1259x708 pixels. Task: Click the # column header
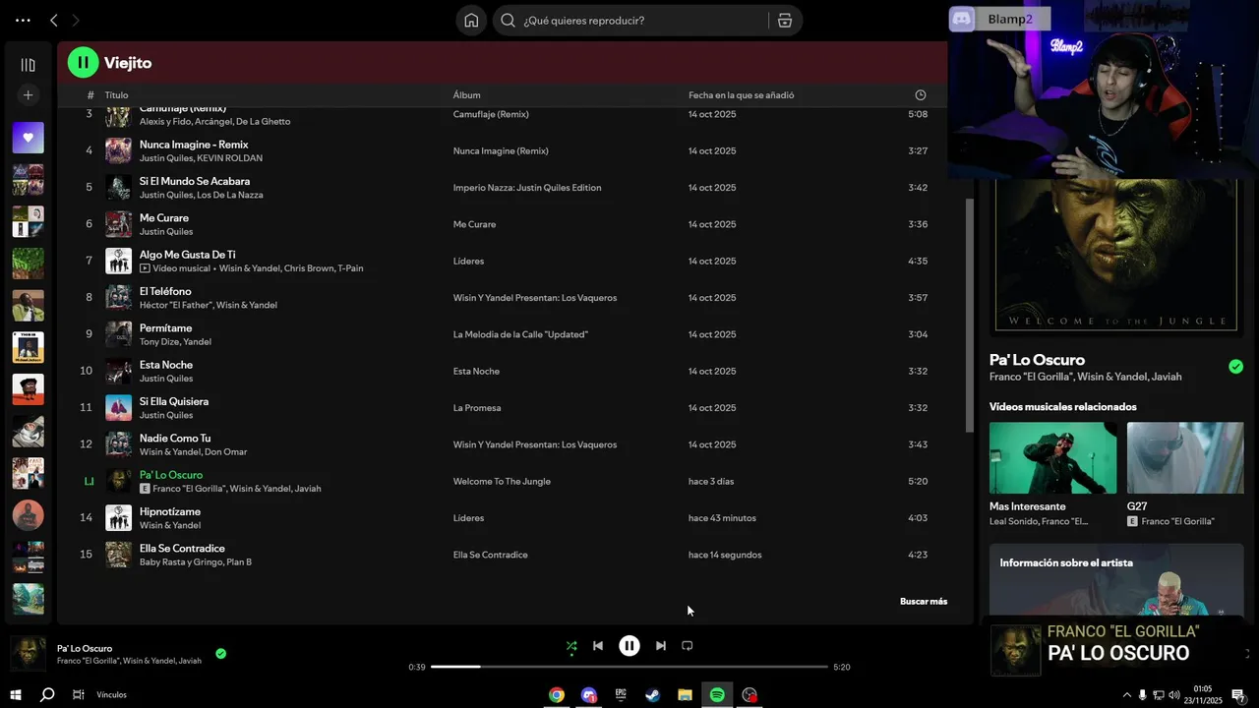[90, 95]
